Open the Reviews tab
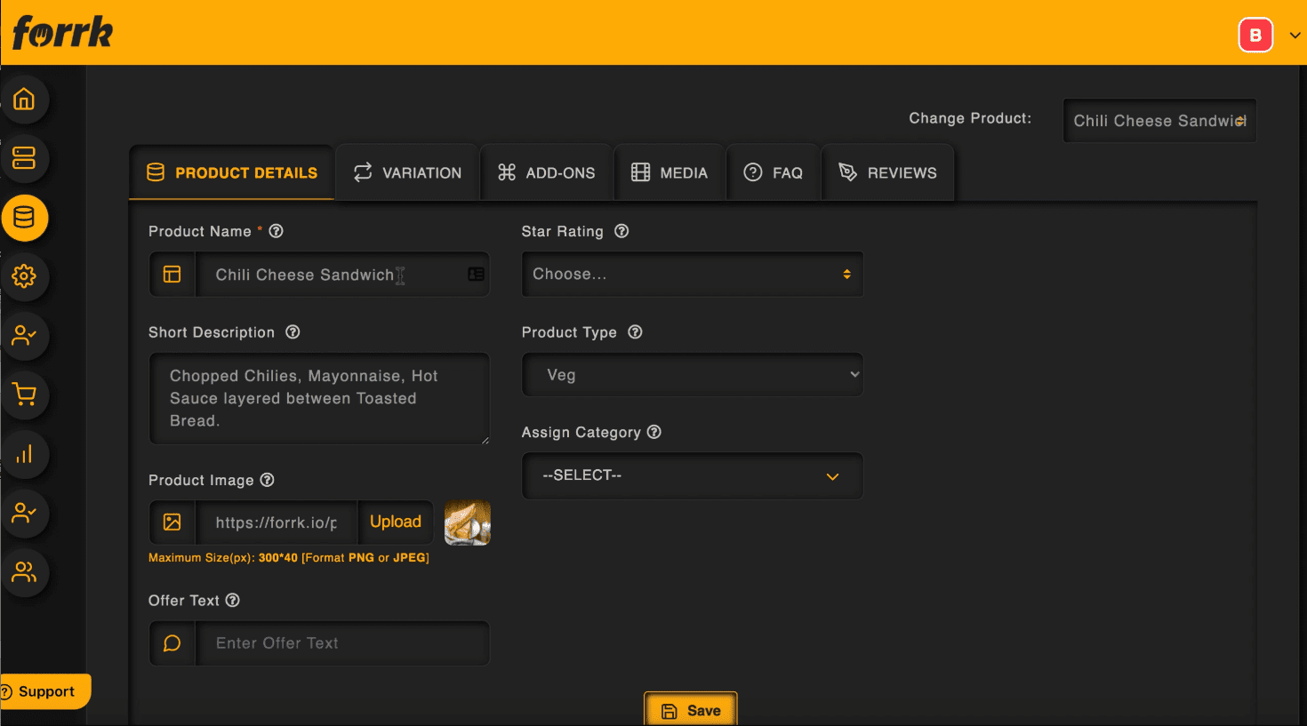Image resolution: width=1307 pixels, height=726 pixels. [887, 173]
